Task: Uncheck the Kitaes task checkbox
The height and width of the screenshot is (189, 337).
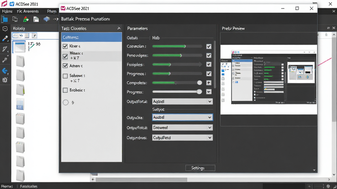Action: click(65, 46)
